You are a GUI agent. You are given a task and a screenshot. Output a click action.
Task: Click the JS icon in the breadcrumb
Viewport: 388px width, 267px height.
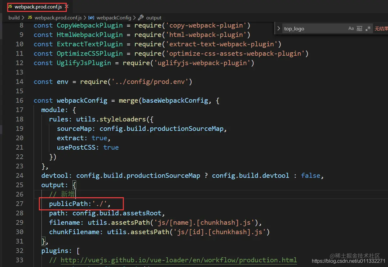point(30,18)
